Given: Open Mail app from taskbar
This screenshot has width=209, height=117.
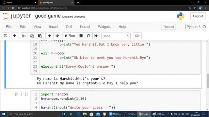Looking at the screenshot, I should [98, 114].
